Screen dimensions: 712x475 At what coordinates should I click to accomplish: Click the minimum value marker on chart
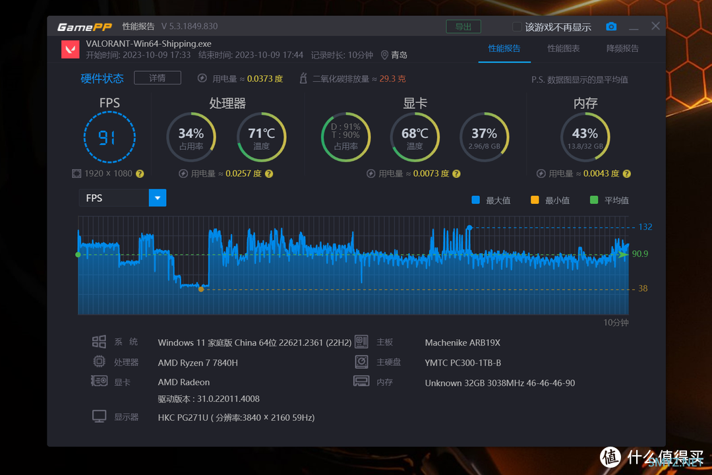click(x=201, y=289)
